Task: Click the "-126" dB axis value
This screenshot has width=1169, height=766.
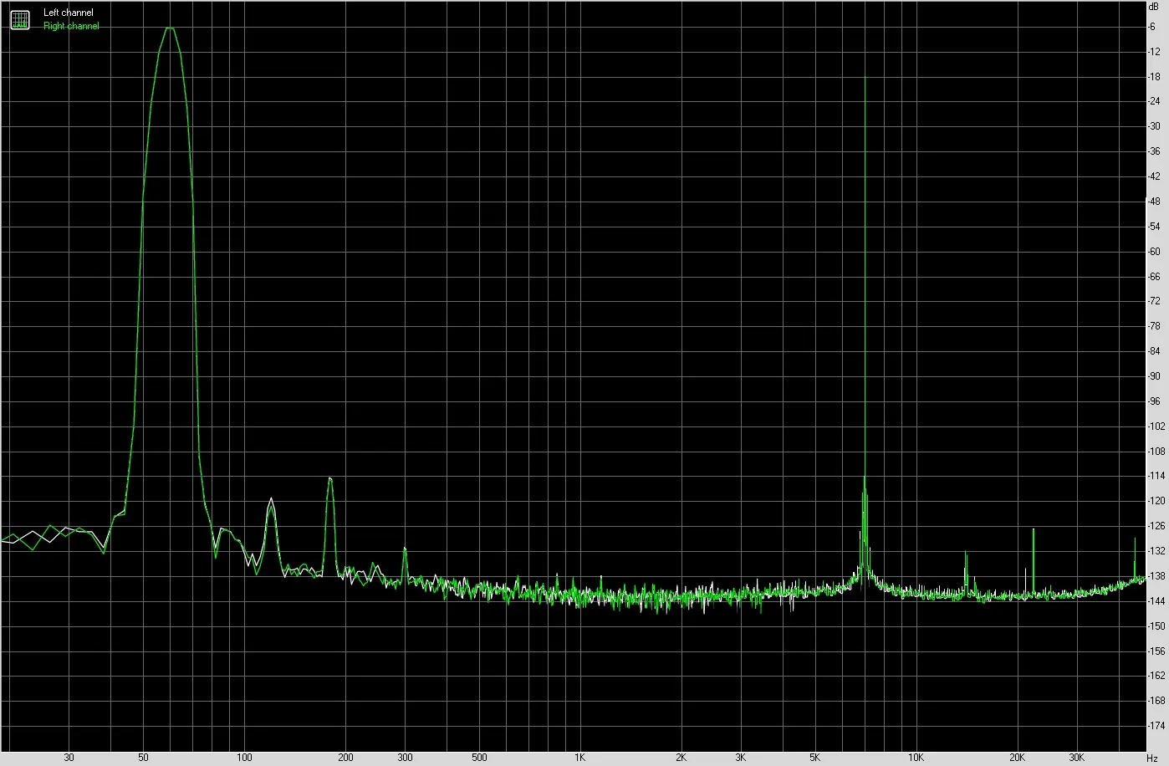Action: point(1157,526)
